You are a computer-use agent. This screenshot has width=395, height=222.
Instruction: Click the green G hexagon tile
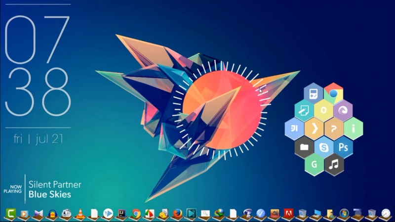(x=314, y=165)
